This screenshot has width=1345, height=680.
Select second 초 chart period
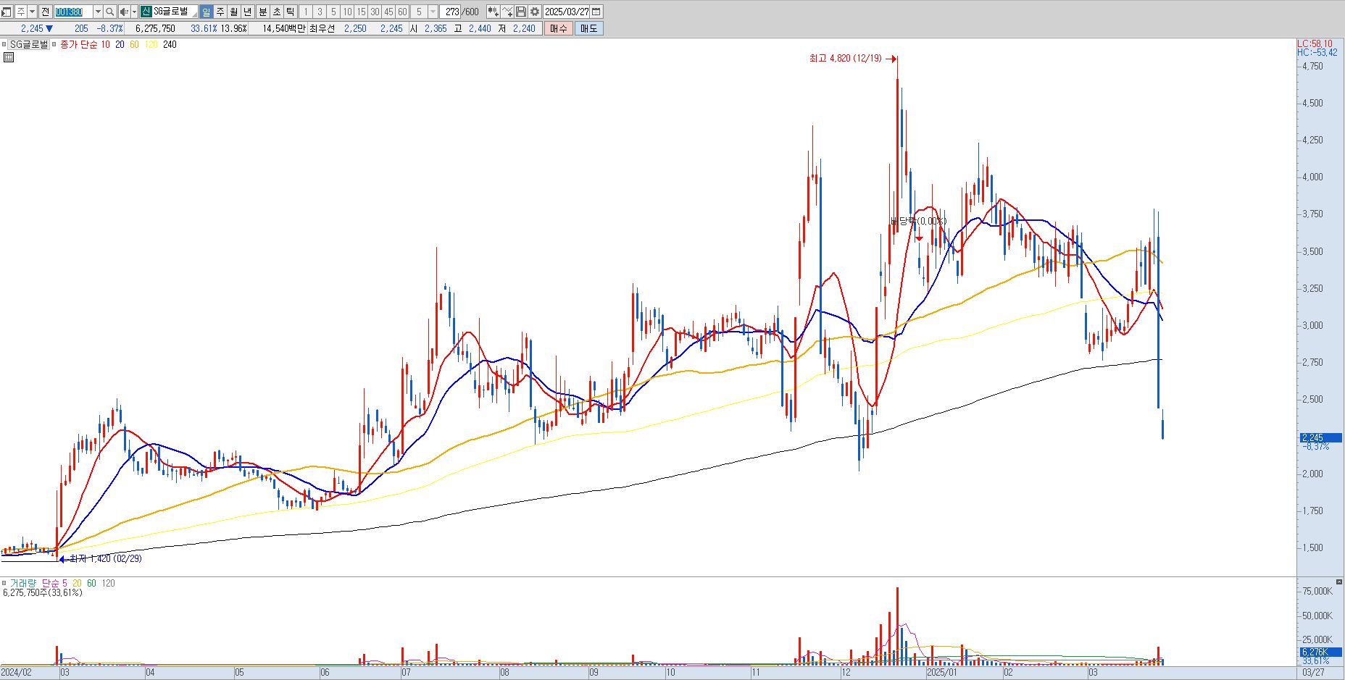(x=276, y=12)
